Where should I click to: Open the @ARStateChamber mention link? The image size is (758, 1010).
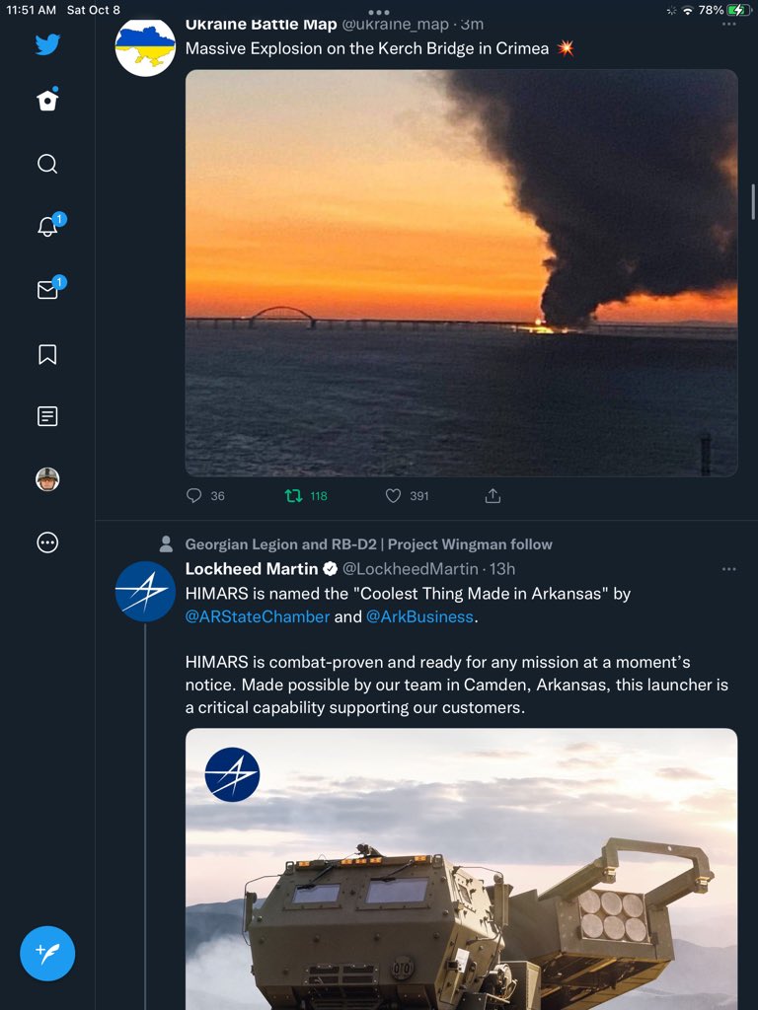(258, 616)
